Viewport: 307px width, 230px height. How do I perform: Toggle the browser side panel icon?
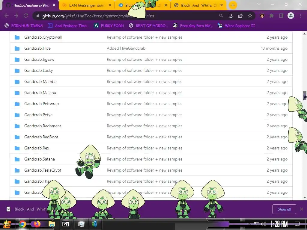coord(281,16)
